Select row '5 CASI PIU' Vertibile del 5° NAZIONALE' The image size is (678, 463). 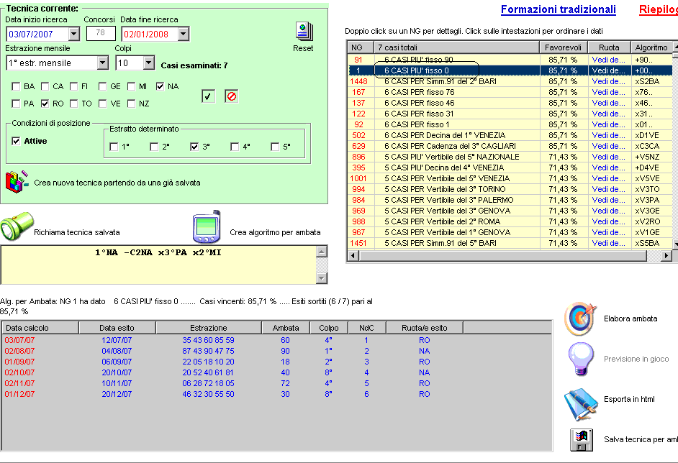tap(510, 157)
